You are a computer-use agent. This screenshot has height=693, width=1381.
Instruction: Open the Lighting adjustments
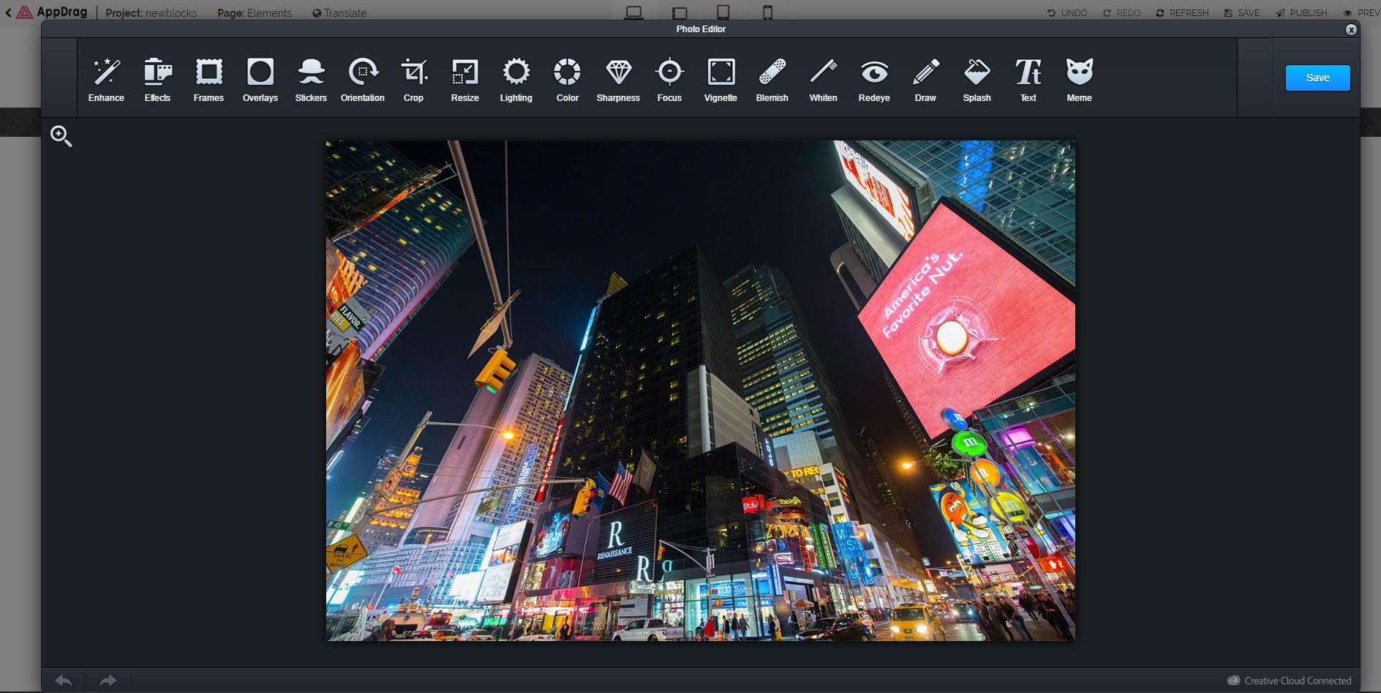click(516, 78)
